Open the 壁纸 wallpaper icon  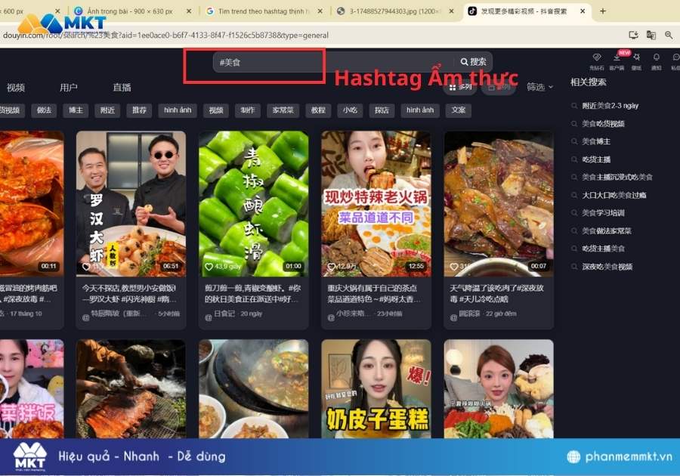[637, 59]
